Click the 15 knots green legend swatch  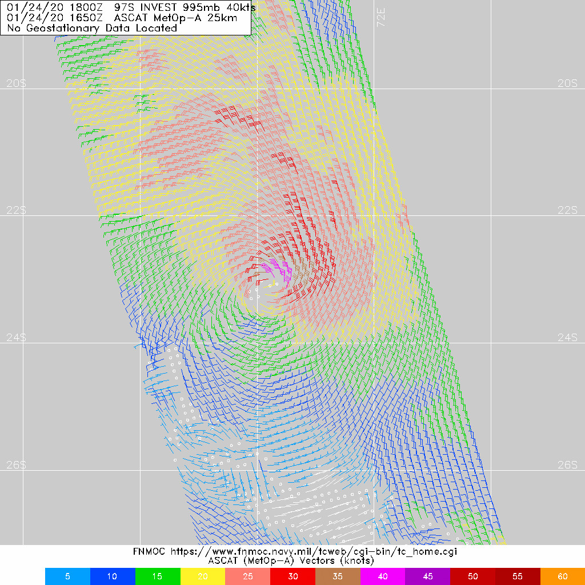pos(158,576)
